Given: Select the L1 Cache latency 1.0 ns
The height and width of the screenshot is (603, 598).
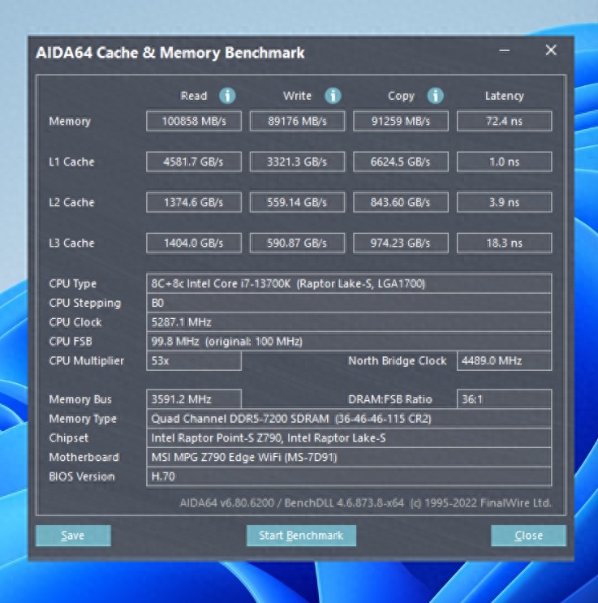Looking at the screenshot, I should pyautogui.click(x=504, y=162).
